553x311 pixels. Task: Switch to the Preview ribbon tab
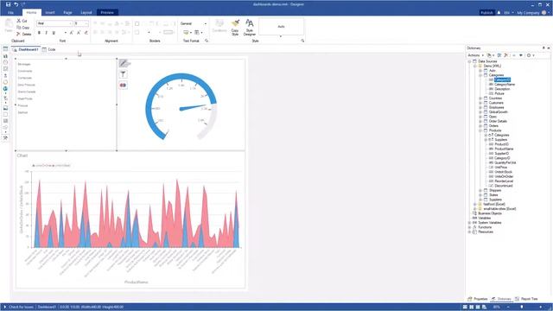click(107, 12)
